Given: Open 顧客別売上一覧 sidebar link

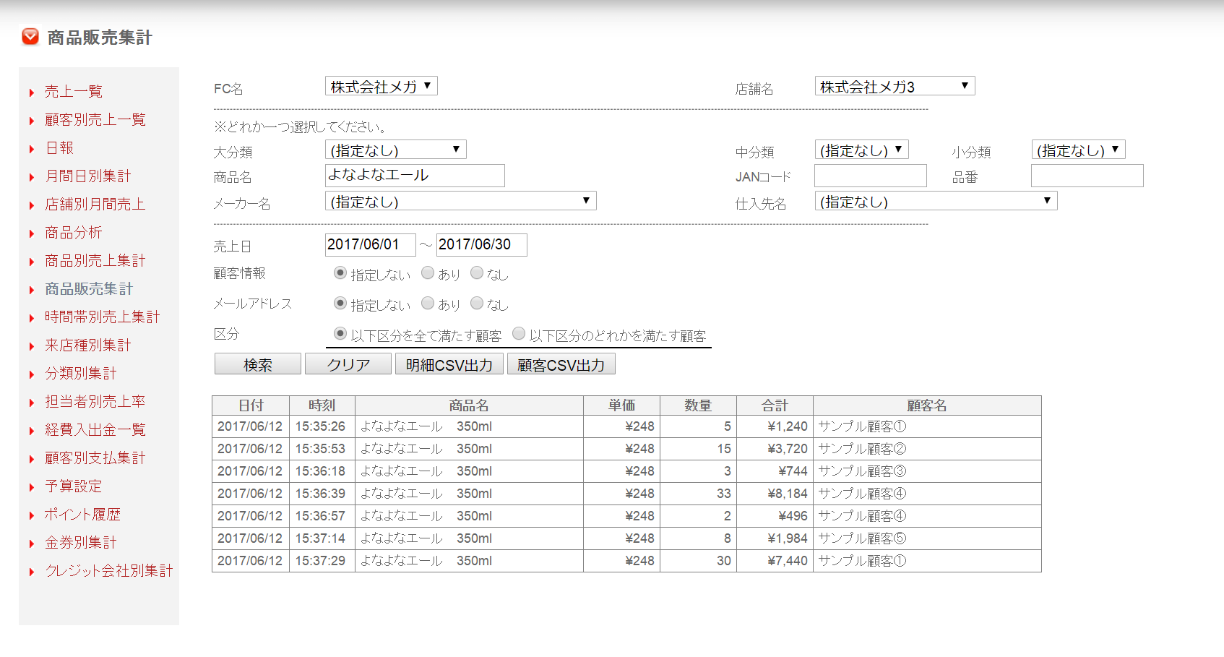Looking at the screenshot, I should click(x=95, y=119).
